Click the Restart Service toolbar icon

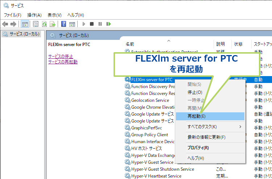pos(108,24)
